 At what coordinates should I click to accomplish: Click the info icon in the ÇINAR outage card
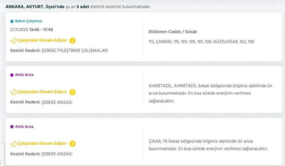(72, 144)
